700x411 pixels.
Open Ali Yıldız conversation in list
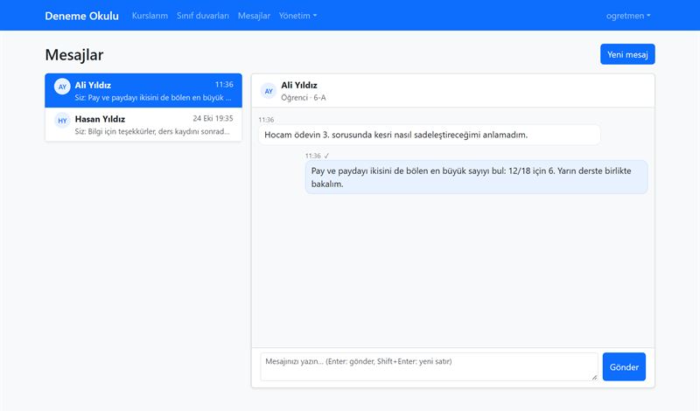(x=143, y=91)
